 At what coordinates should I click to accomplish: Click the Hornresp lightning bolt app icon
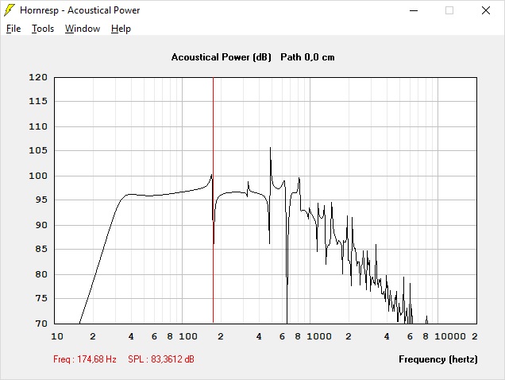tap(10, 10)
